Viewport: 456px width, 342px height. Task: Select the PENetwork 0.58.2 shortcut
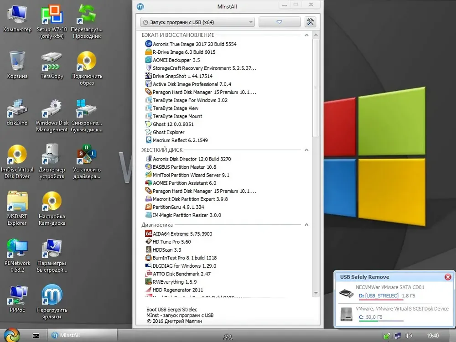pos(17,255)
